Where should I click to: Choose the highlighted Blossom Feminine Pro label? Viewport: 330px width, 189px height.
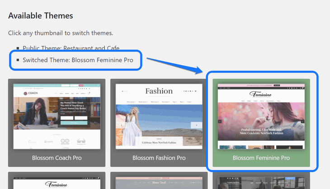click(261, 158)
